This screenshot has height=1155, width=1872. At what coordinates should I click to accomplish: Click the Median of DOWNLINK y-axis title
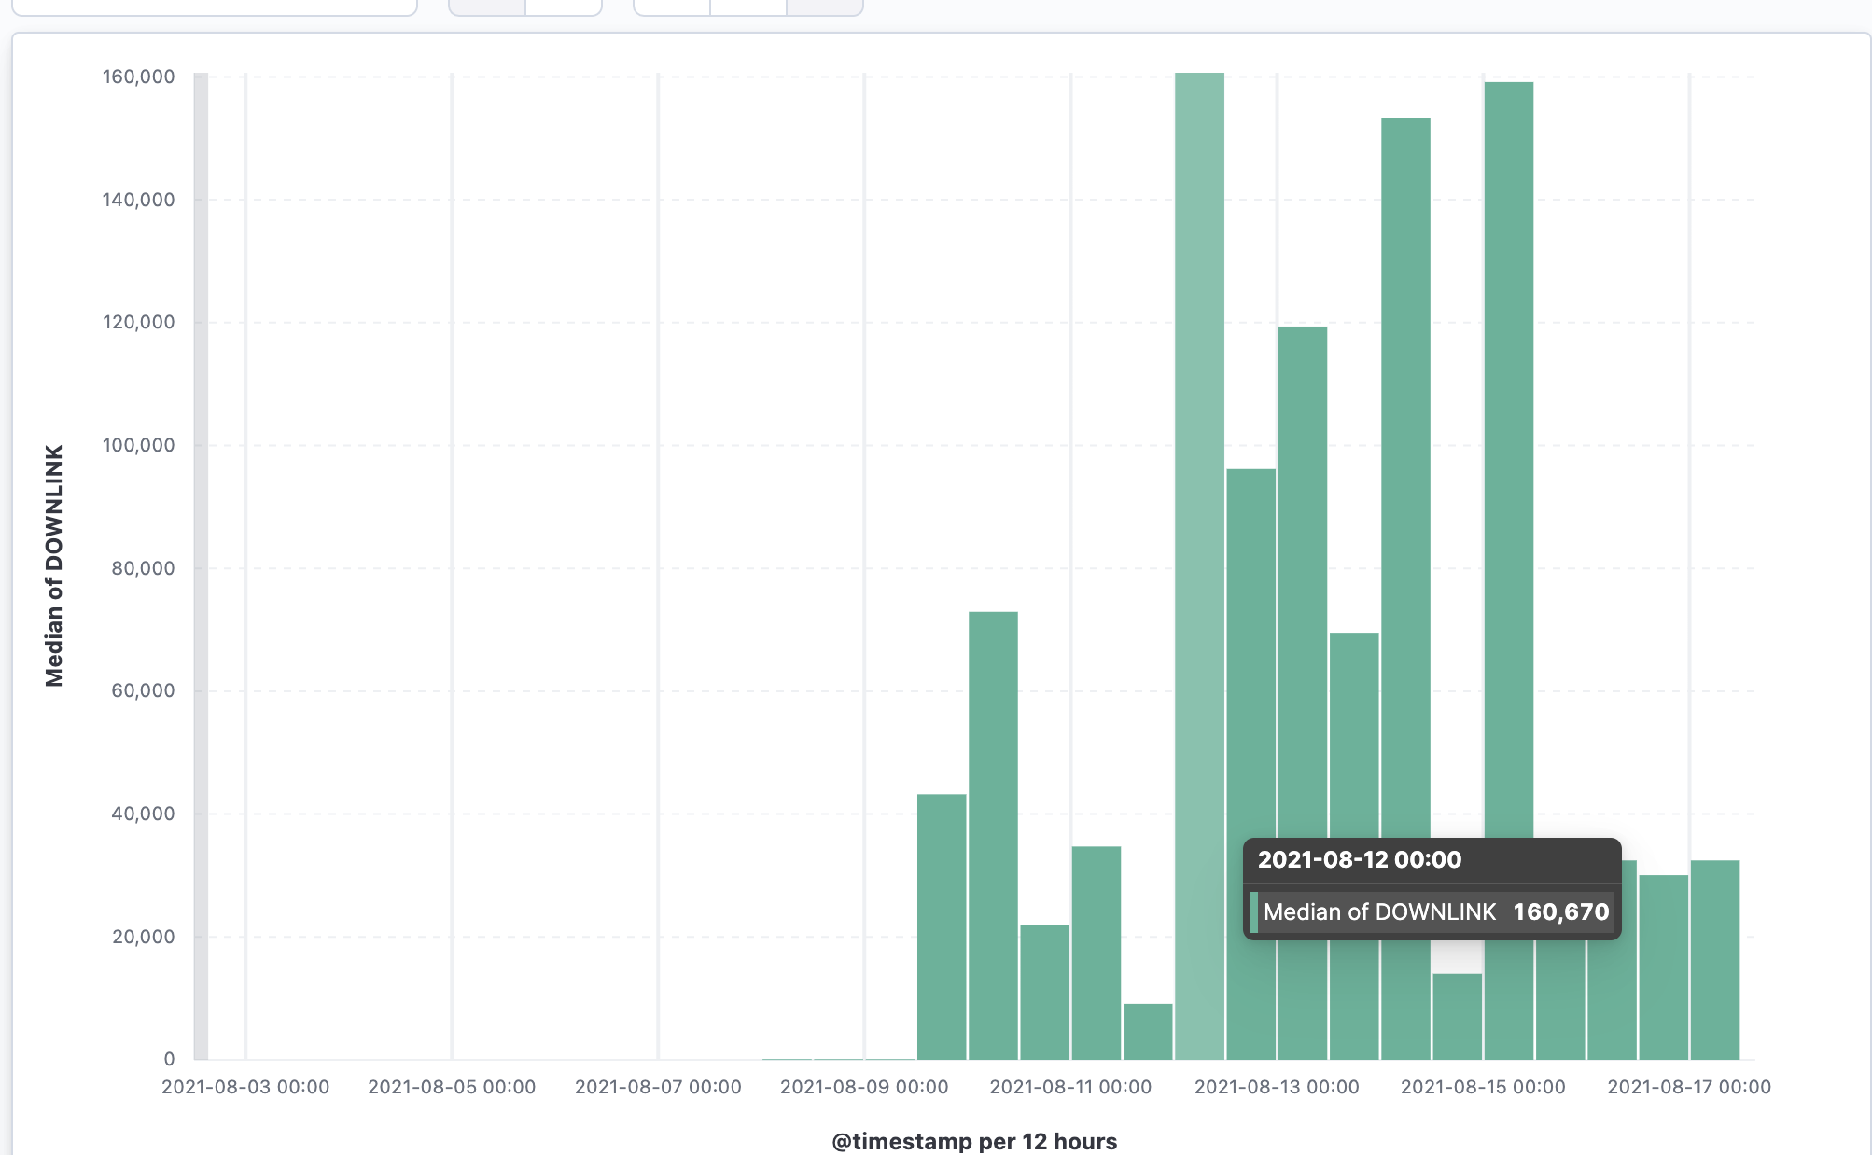pyautogui.click(x=54, y=565)
